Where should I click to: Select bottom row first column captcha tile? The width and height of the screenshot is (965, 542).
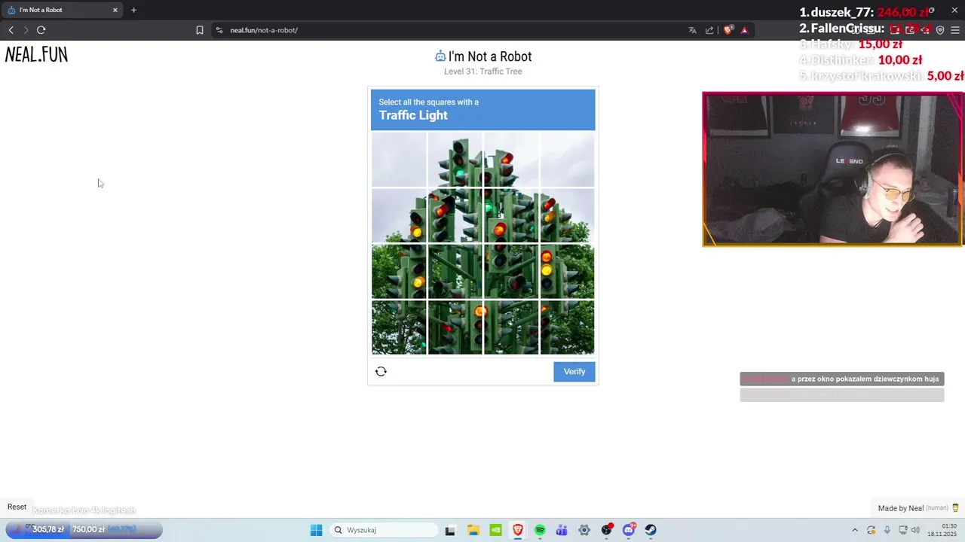pos(399,327)
